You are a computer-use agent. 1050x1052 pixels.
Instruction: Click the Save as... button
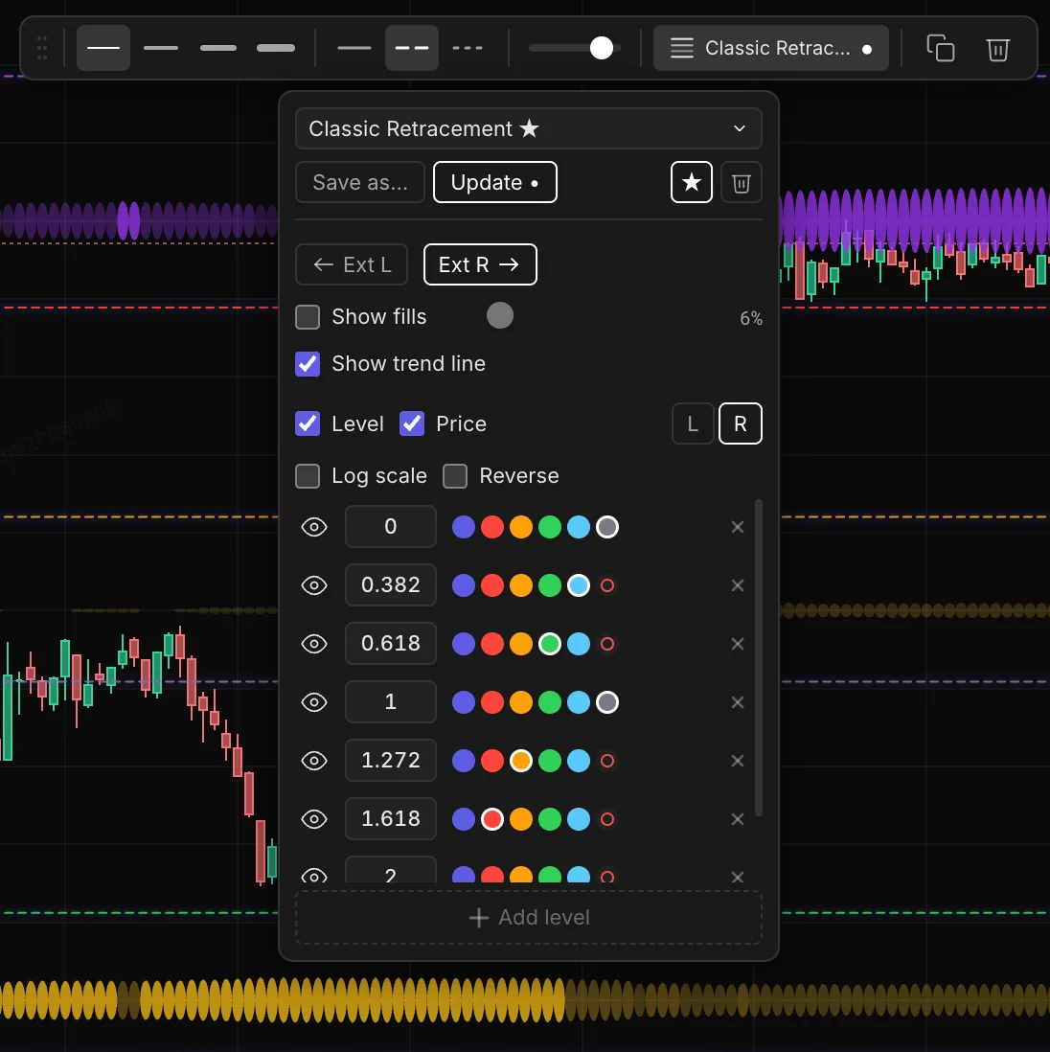point(360,182)
